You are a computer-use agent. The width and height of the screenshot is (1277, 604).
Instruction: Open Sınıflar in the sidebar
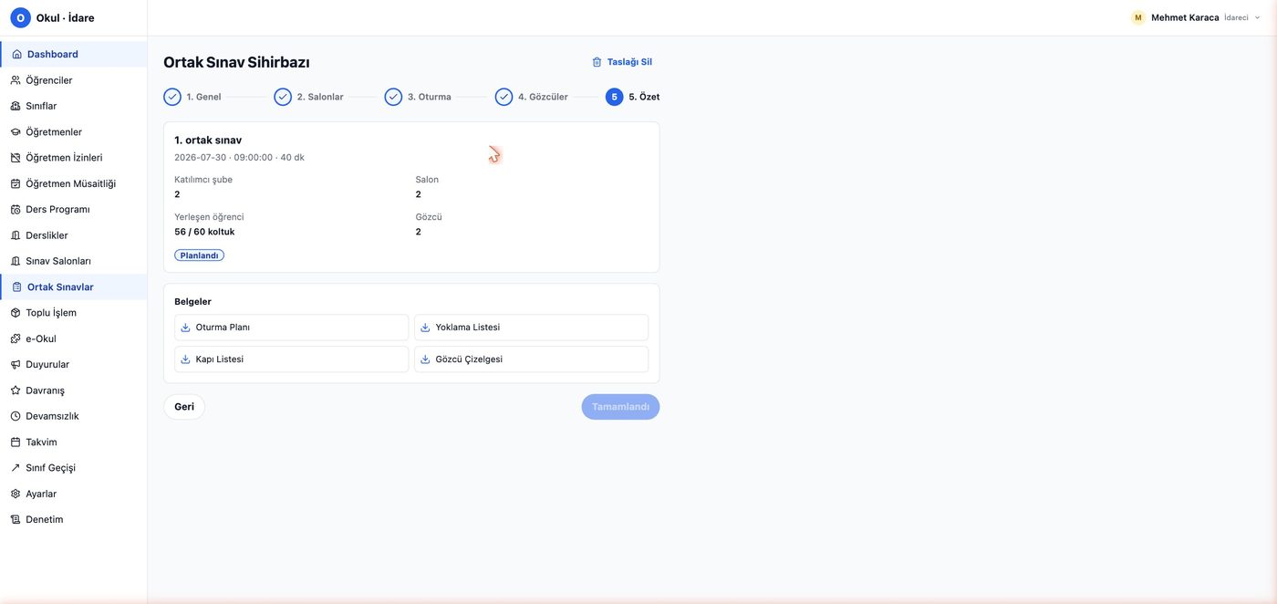click(73, 106)
